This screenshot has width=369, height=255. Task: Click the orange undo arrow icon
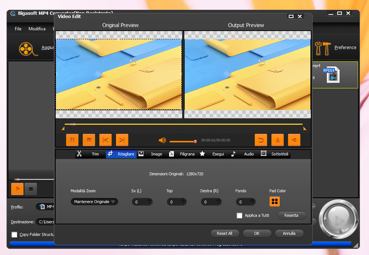point(261,140)
